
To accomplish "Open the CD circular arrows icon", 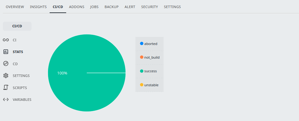I will click(6, 64).
